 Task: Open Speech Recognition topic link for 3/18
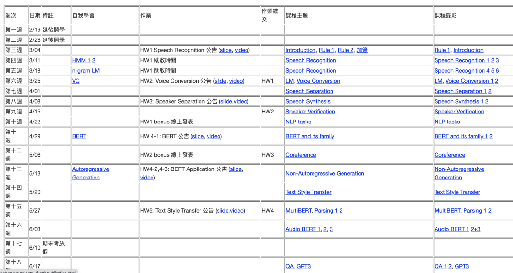pyautogui.click(x=311, y=71)
